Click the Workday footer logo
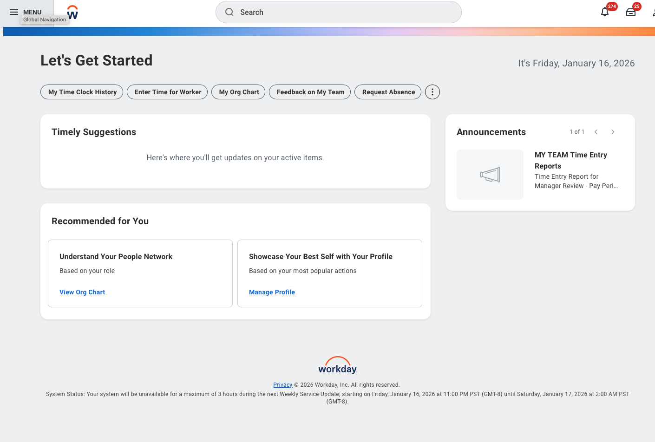 point(338,365)
